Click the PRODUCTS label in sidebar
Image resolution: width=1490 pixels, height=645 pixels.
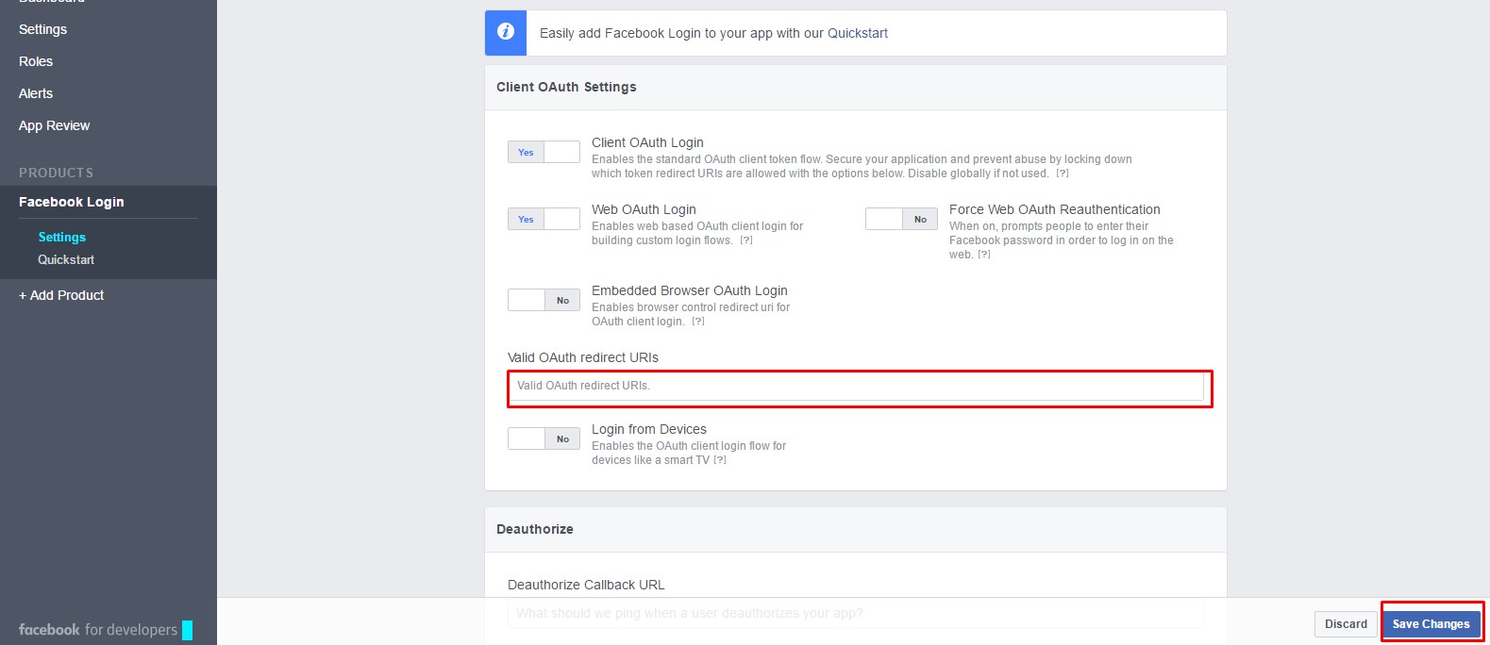56,173
